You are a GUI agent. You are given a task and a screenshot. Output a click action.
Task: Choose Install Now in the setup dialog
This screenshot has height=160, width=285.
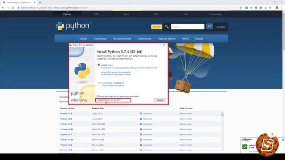(107, 65)
